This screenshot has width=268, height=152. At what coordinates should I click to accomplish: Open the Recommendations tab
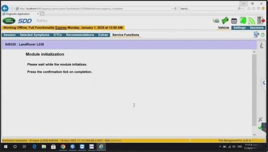click(x=80, y=35)
